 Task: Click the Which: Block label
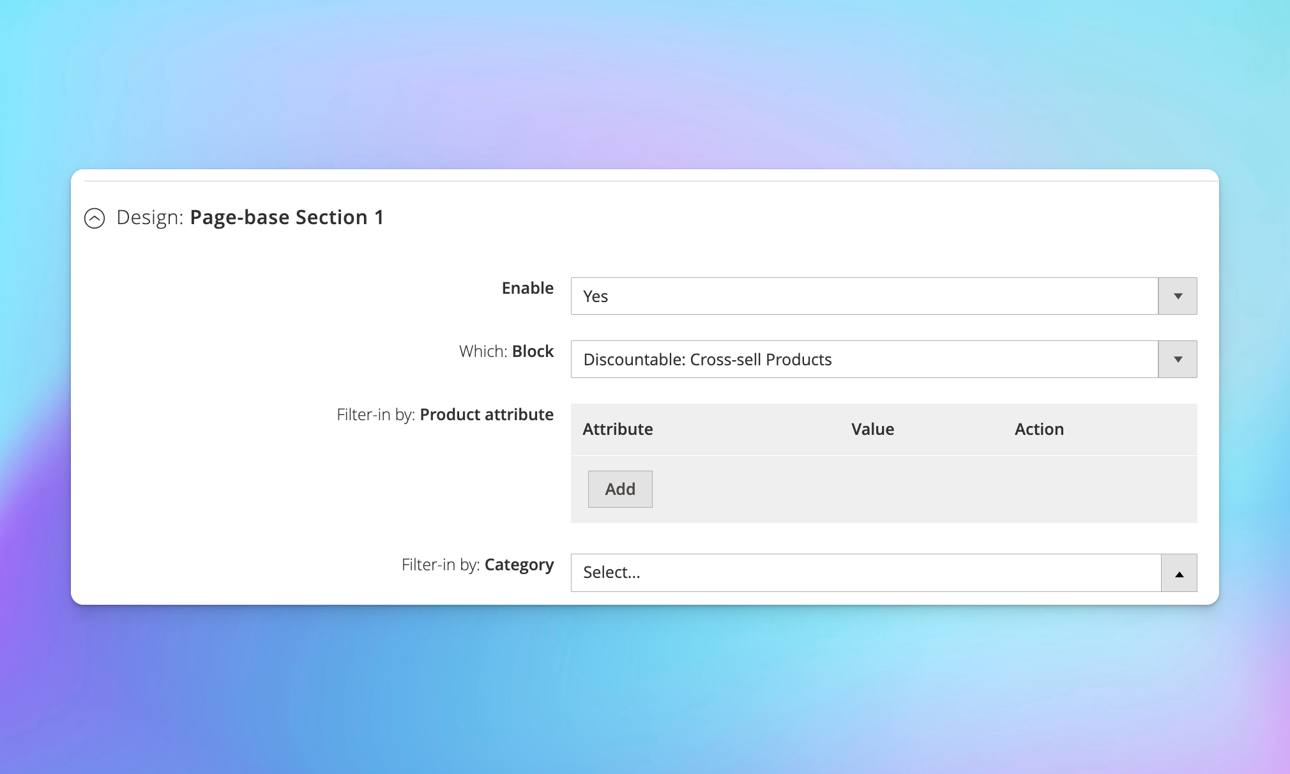506,351
